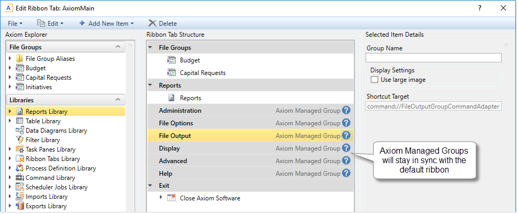Click into the Group Name text field

point(434,58)
